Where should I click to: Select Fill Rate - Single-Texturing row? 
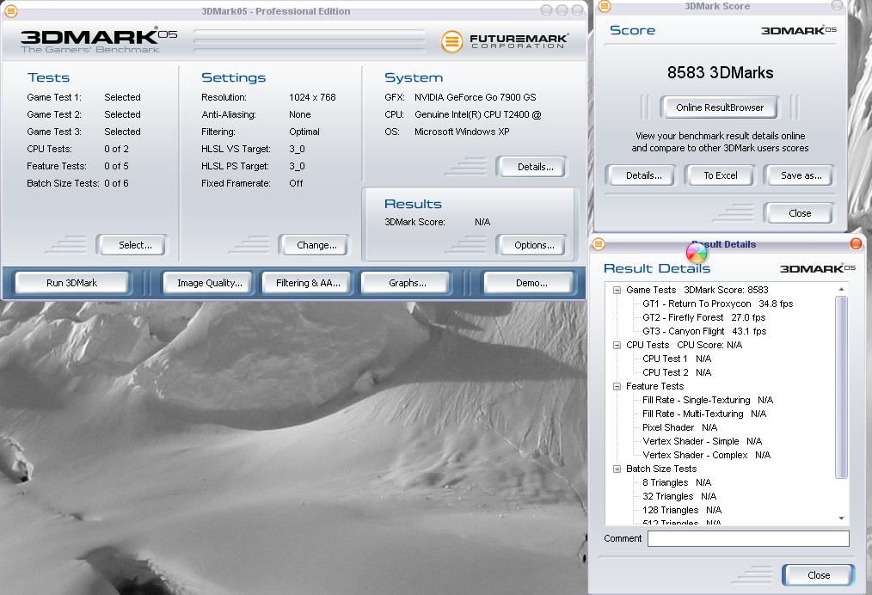click(x=708, y=401)
